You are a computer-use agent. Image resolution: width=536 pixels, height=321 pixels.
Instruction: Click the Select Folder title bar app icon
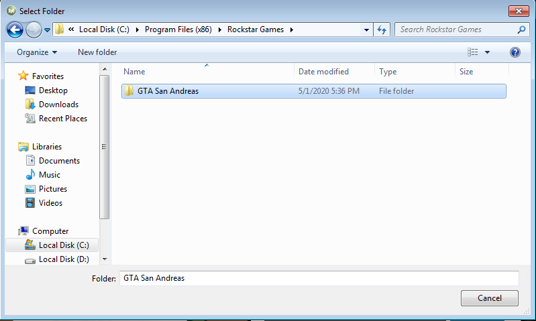[11, 11]
